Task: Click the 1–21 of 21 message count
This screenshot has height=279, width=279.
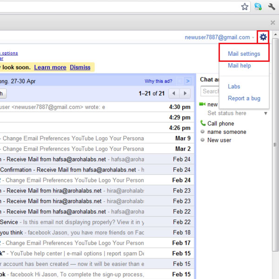Action: point(152,93)
